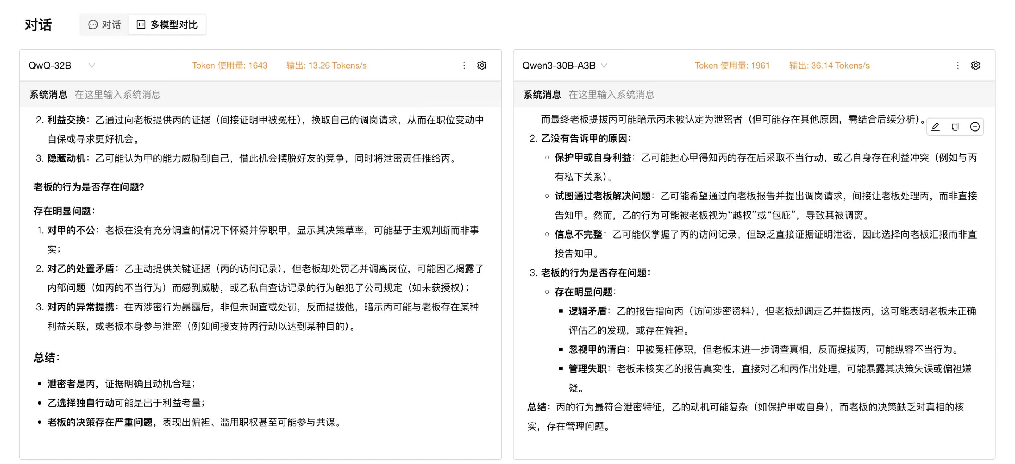Open three-dot menu in QwQ-32B panel
The width and height of the screenshot is (1015, 464).
click(464, 65)
